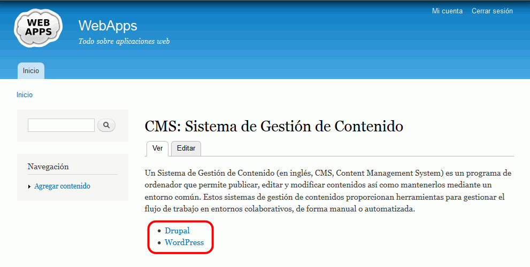This screenshot has height=267, width=530.
Task: Switch to the Editar tab
Action: tap(186, 148)
